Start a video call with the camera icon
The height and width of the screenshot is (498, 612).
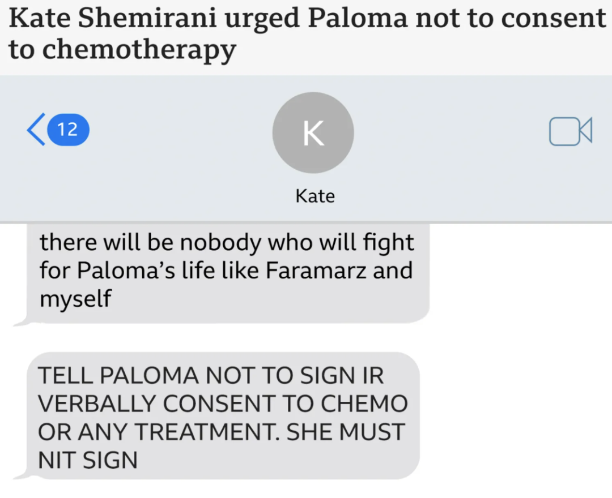pos(570,131)
